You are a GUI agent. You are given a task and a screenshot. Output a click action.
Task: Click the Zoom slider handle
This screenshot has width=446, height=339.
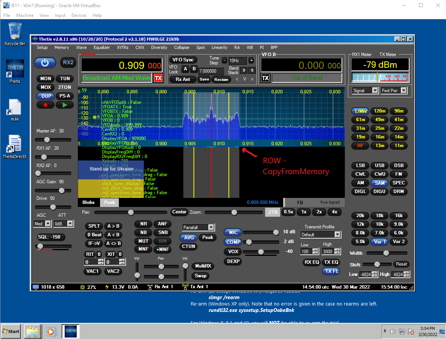coord(234,212)
